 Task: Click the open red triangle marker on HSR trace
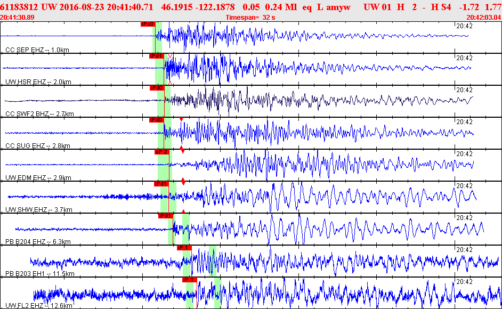(170, 56)
